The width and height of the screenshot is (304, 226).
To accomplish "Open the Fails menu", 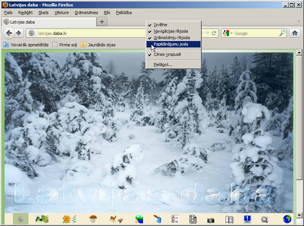I will click(x=8, y=13).
